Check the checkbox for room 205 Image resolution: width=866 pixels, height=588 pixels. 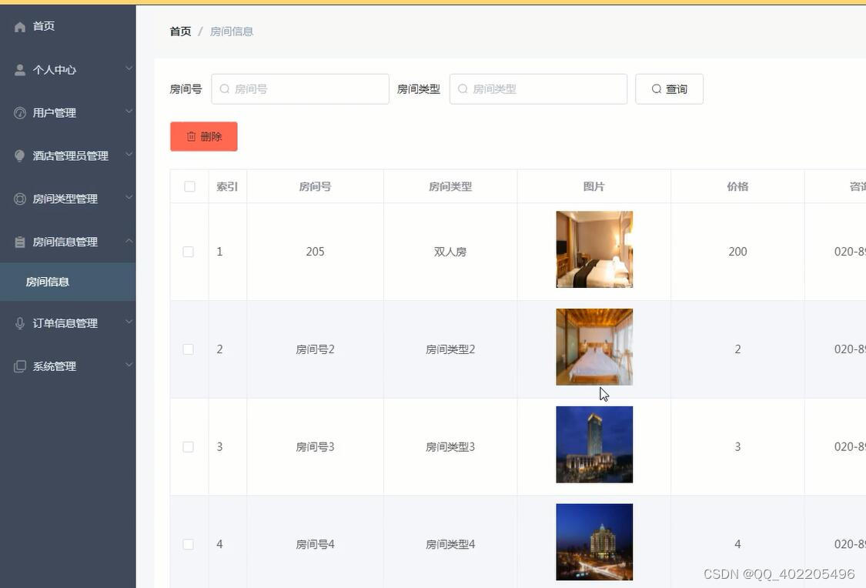click(x=189, y=249)
